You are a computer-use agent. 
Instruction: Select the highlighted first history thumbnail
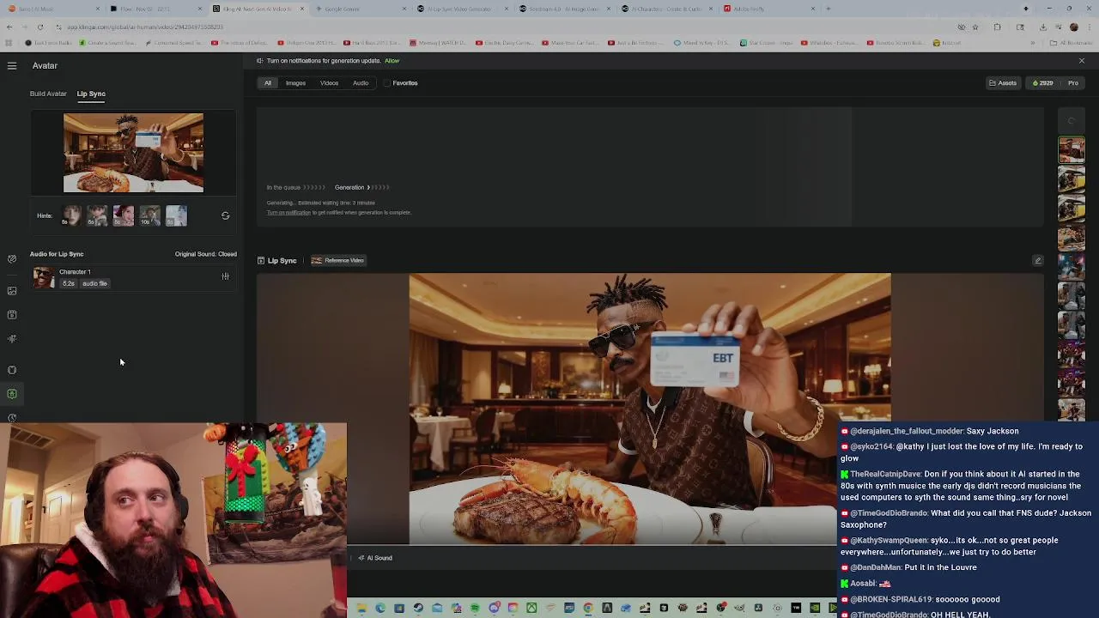tap(1072, 150)
